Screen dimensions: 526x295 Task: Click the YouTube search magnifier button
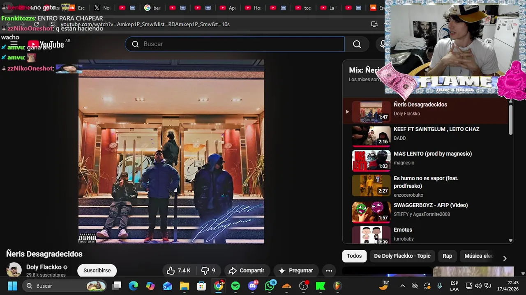[357, 44]
